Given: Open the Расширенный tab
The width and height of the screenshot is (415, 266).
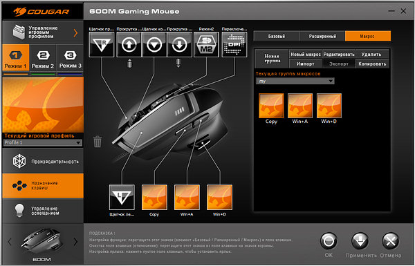Looking at the screenshot, I should coord(322,36).
